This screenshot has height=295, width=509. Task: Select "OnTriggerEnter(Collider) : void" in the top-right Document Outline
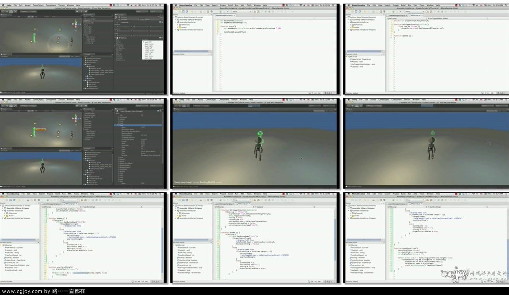tap(363, 64)
